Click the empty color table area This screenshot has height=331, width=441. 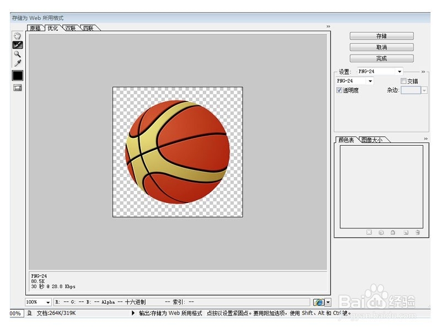pos(381,186)
